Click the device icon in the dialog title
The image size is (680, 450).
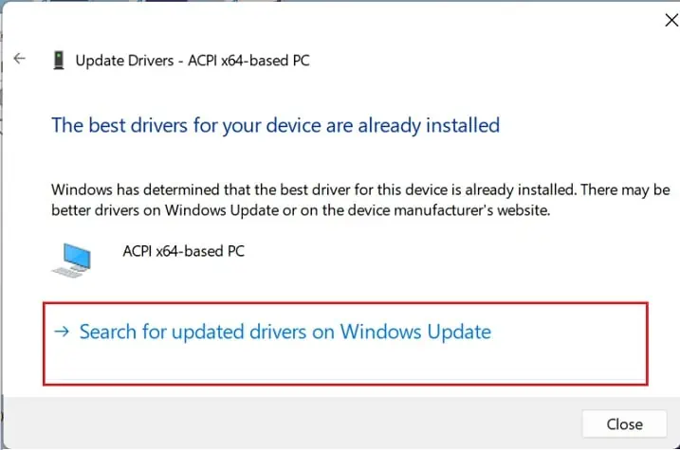pyautogui.click(x=59, y=61)
